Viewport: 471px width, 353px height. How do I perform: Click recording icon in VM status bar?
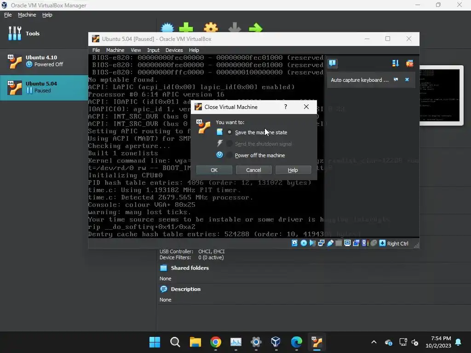click(x=356, y=243)
